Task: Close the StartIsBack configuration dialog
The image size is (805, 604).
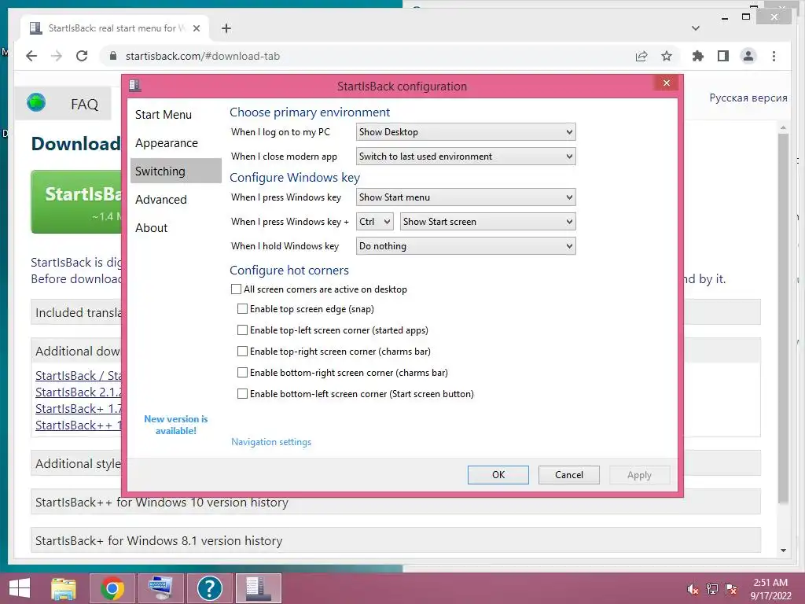Action: 666,83
